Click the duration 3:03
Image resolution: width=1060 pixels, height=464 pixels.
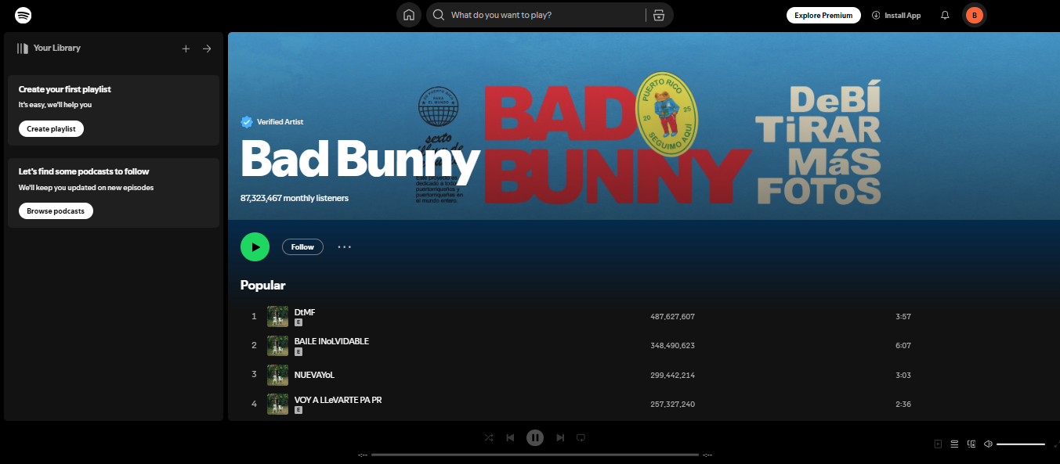[x=903, y=376]
